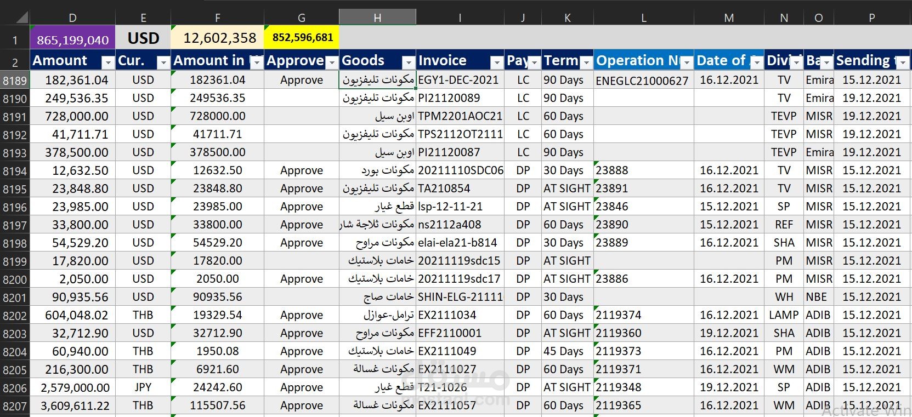Click the Select All corner triangle
This screenshot has height=417, width=912.
pyautogui.click(x=21, y=18)
